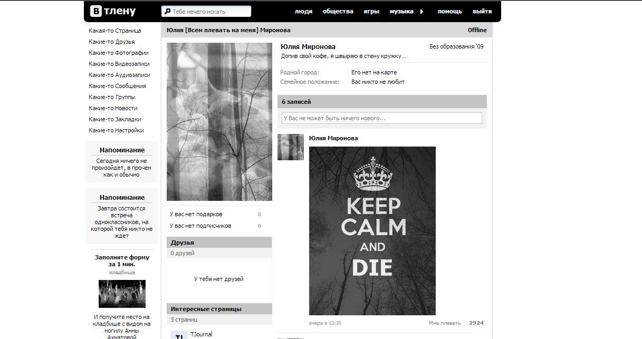Open 'Какие-то Фотографии' in sidebar
The width and height of the screenshot is (642, 339).
[x=119, y=53]
